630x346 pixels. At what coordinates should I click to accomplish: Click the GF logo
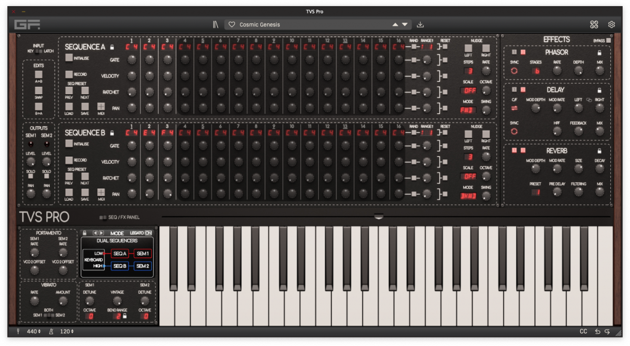27,25
